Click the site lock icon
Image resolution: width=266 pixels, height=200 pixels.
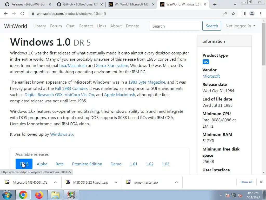(x=33, y=14)
